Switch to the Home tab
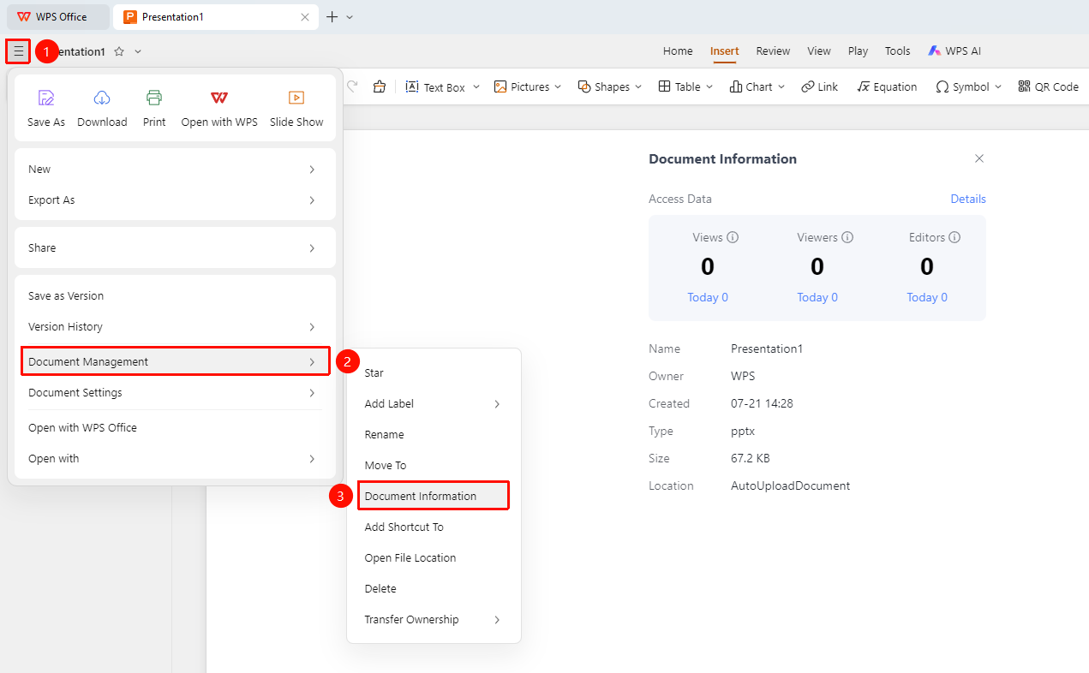 tap(678, 51)
